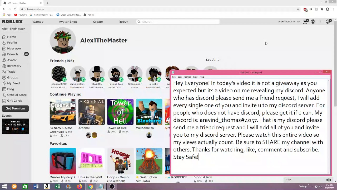Open a new browser tab

pos(47,3)
